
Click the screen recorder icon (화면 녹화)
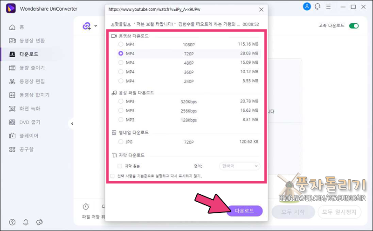pyautogui.click(x=12, y=109)
